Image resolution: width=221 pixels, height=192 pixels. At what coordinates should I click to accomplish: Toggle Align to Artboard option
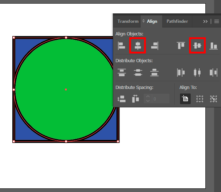point(185,99)
